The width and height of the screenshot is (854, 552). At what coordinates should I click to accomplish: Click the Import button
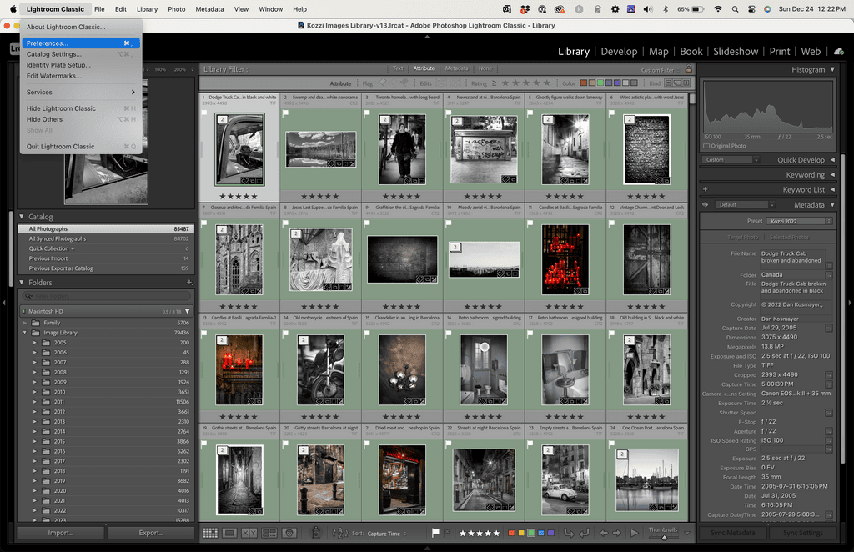click(60, 533)
